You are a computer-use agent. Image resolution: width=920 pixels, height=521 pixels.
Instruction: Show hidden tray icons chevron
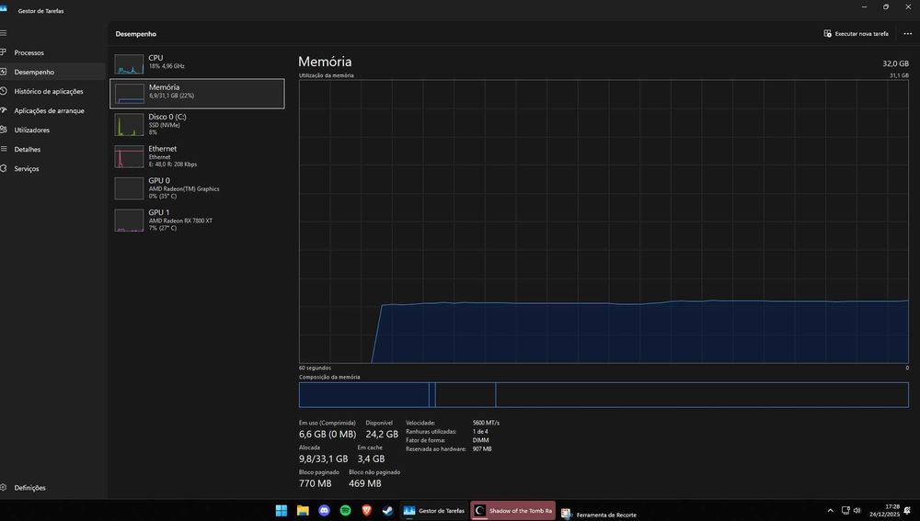point(830,511)
